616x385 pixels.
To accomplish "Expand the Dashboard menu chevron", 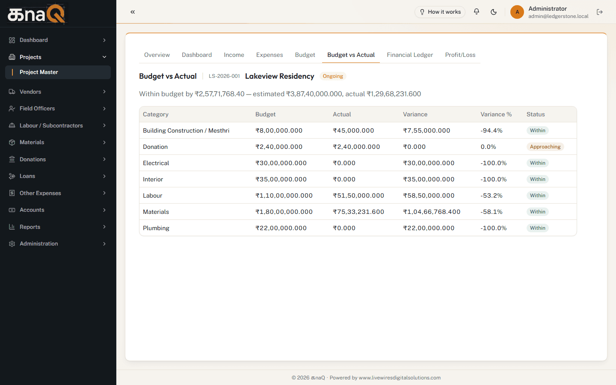I will click(104, 40).
